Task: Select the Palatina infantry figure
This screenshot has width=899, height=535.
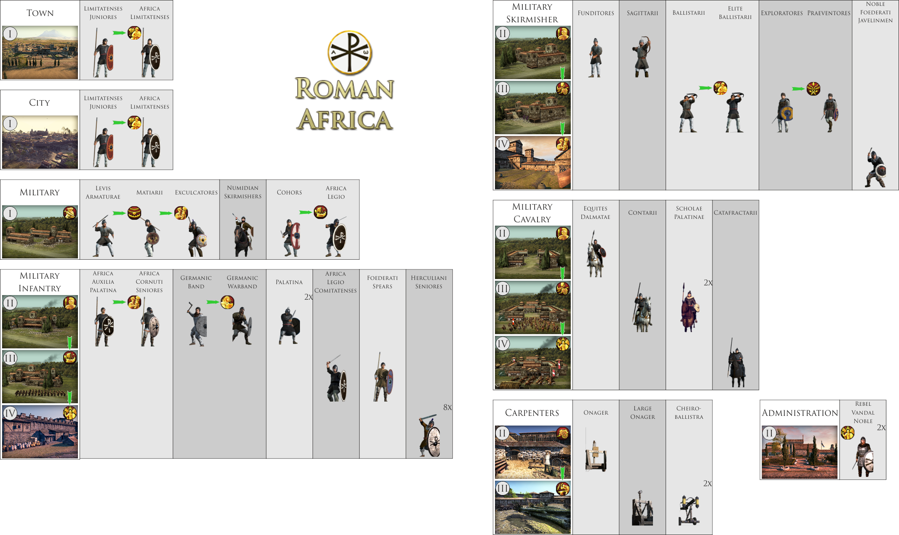Action: click(289, 326)
